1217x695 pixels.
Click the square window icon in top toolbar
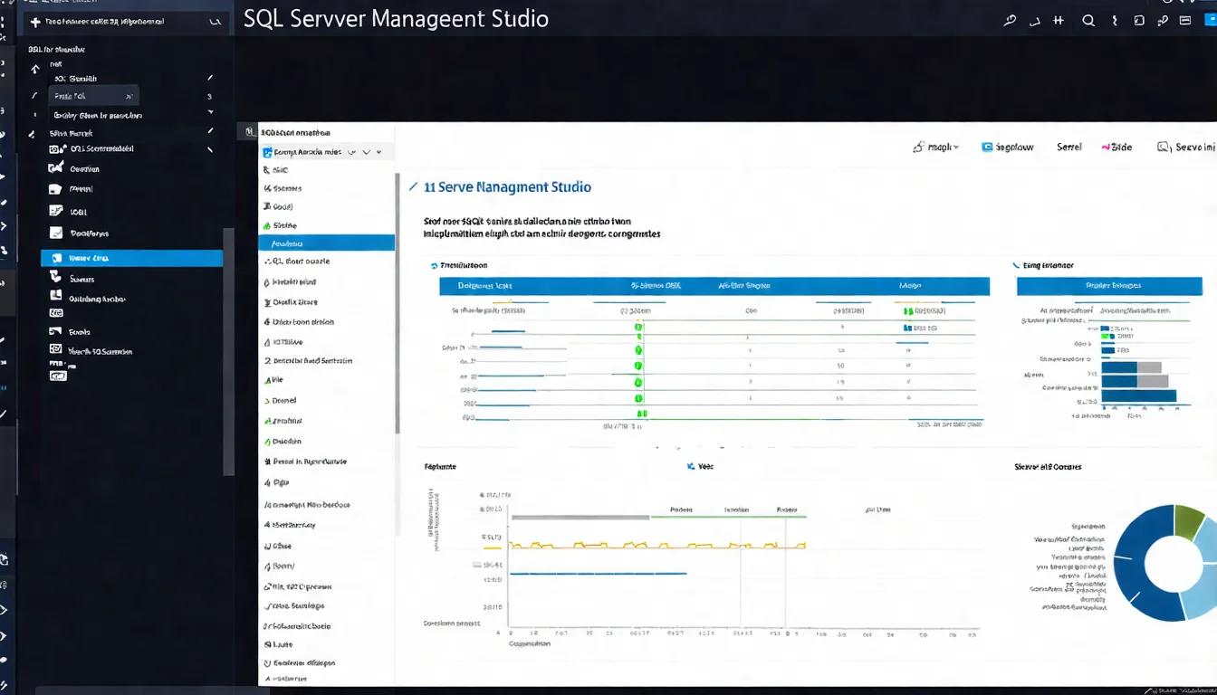(1139, 20)
